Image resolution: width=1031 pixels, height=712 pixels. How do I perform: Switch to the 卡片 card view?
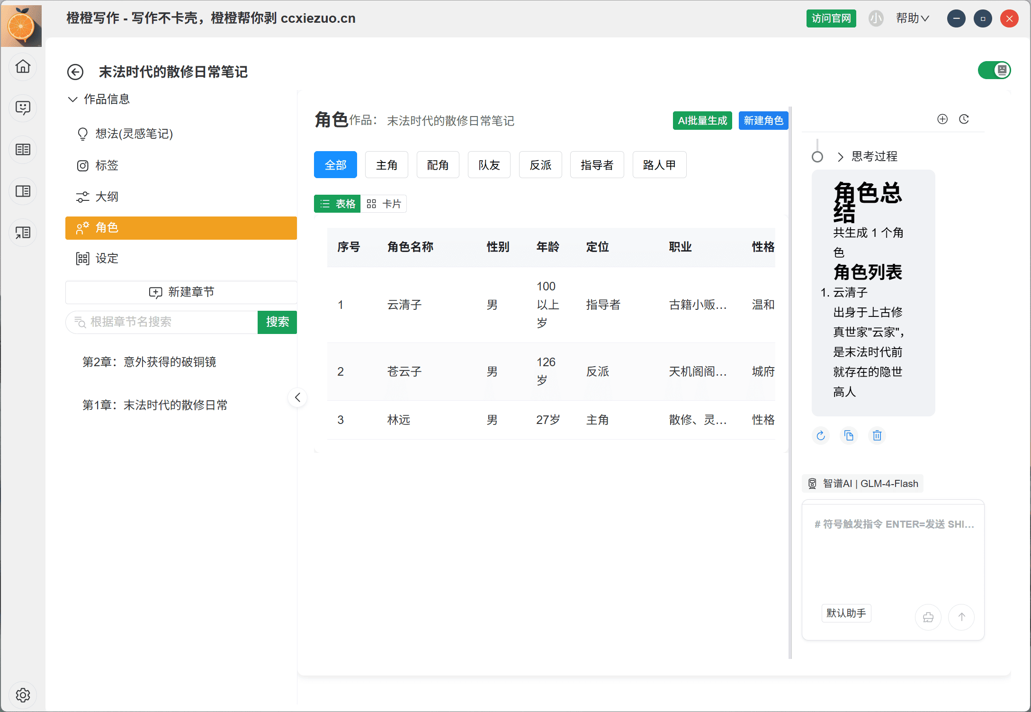click(384, 204)
